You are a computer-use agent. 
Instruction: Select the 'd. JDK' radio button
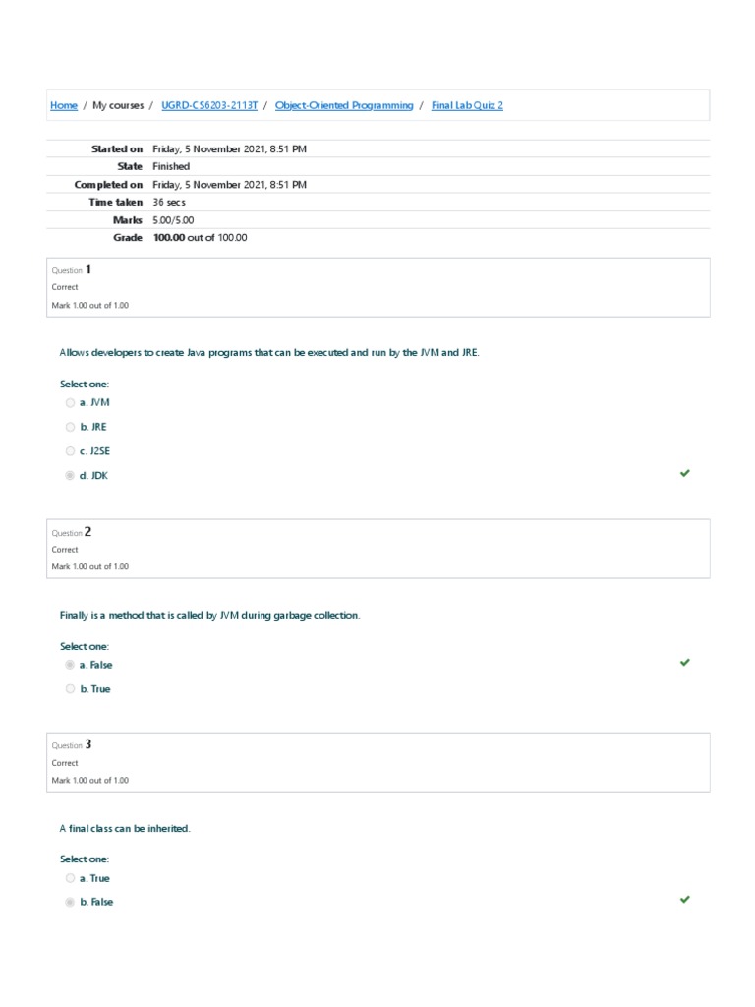(70, 476)
